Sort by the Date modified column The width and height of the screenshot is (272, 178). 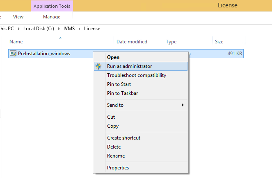[x=138, y=41]
